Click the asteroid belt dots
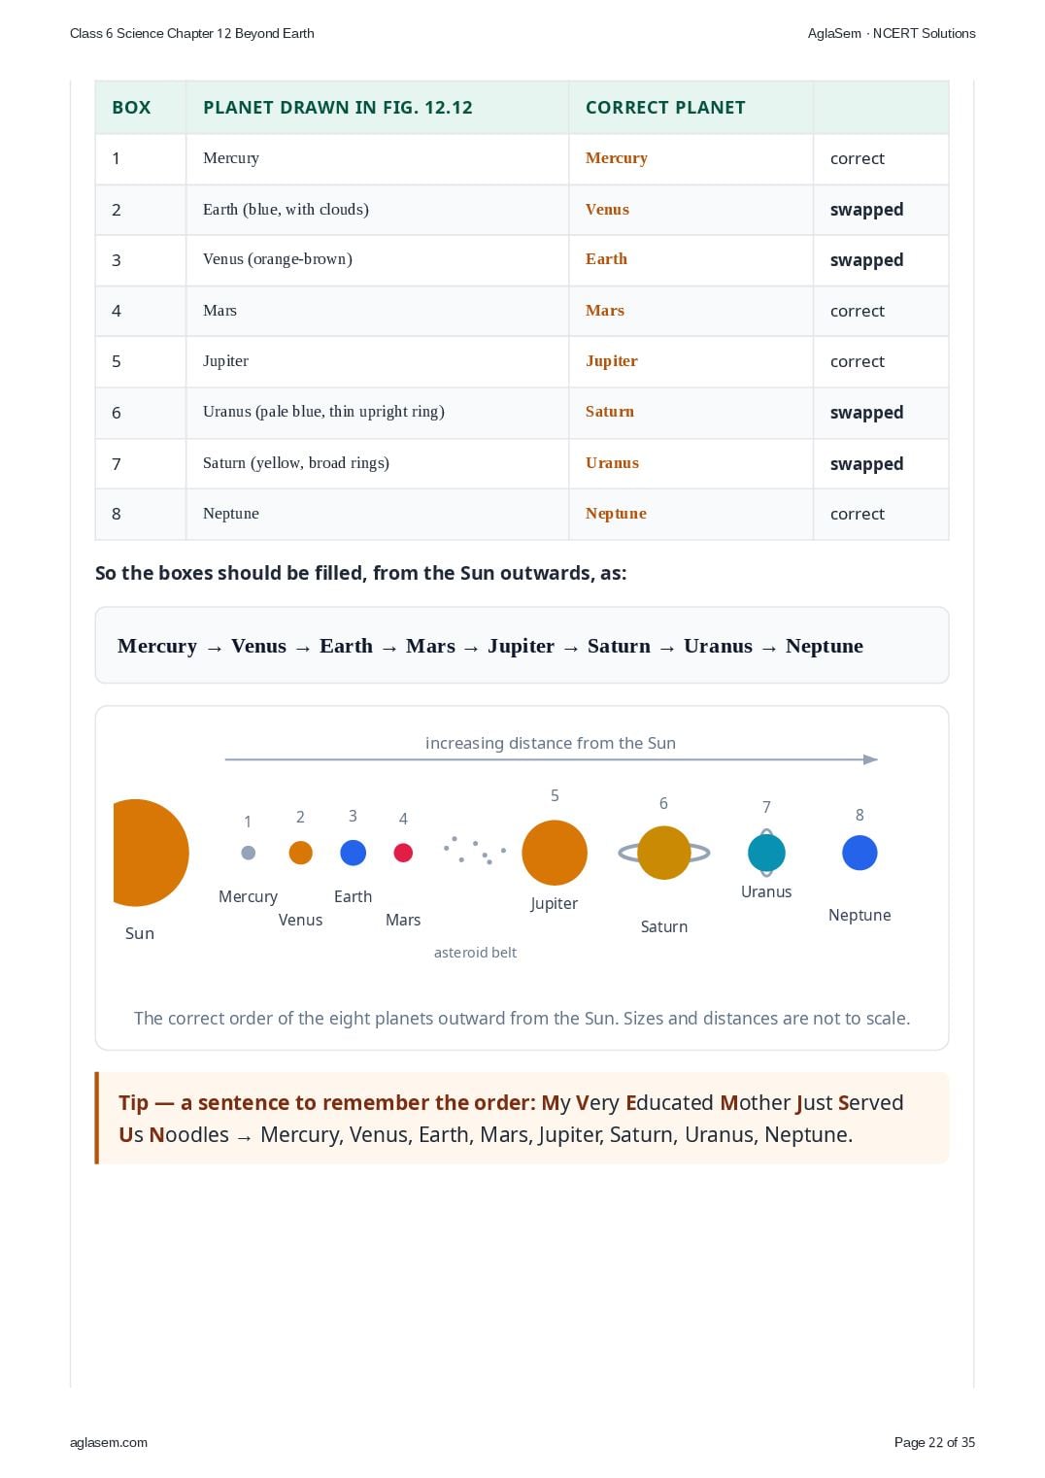This screenshot has width=1045, height=1478. 475,850
